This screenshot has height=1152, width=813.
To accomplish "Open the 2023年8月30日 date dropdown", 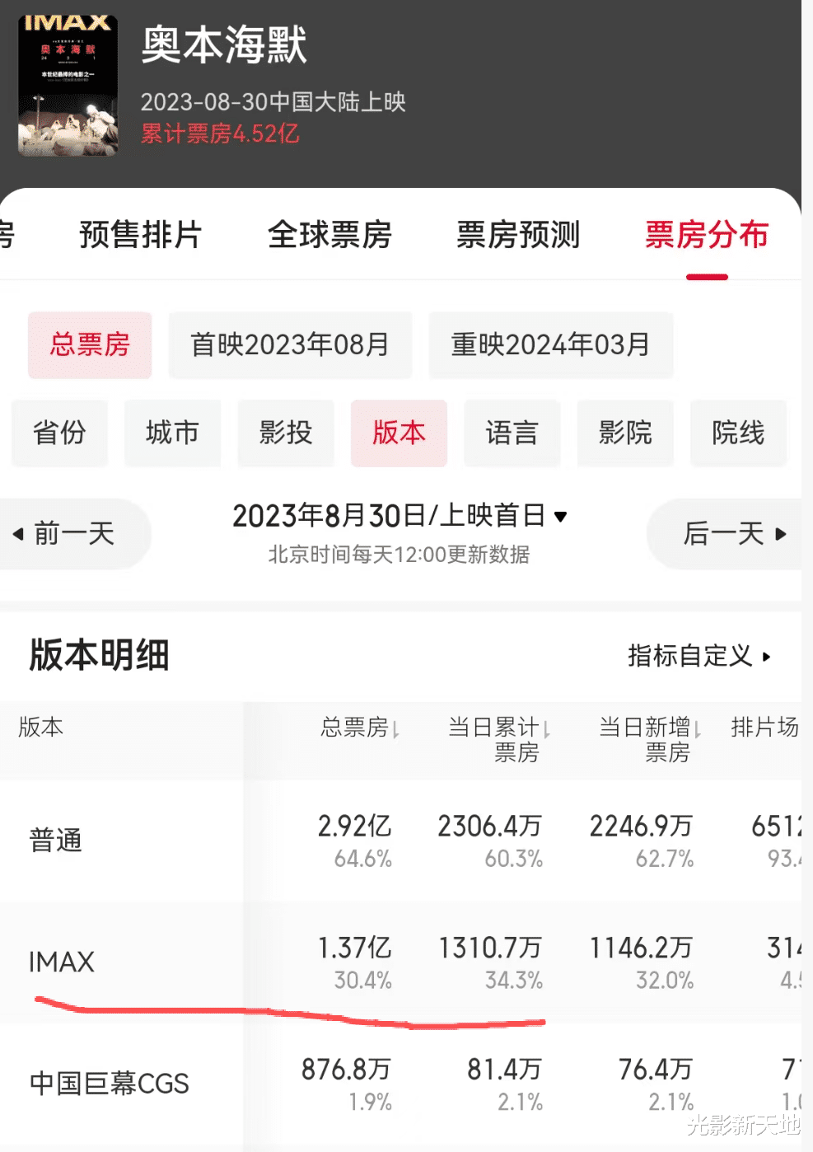I will (399, 516).
